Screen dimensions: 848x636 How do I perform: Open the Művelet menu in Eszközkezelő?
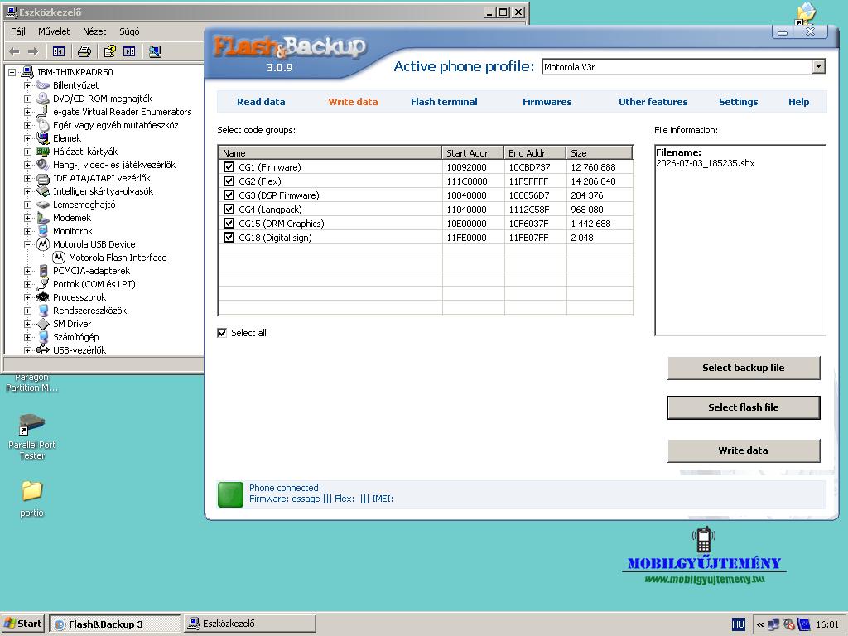[x=54, y=31]
